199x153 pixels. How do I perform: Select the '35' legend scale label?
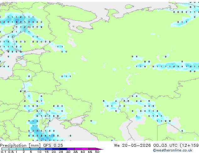pos(75,152)
